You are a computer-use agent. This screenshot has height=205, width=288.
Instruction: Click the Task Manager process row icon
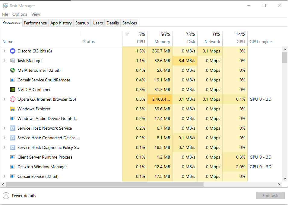(x=12, y=61)
